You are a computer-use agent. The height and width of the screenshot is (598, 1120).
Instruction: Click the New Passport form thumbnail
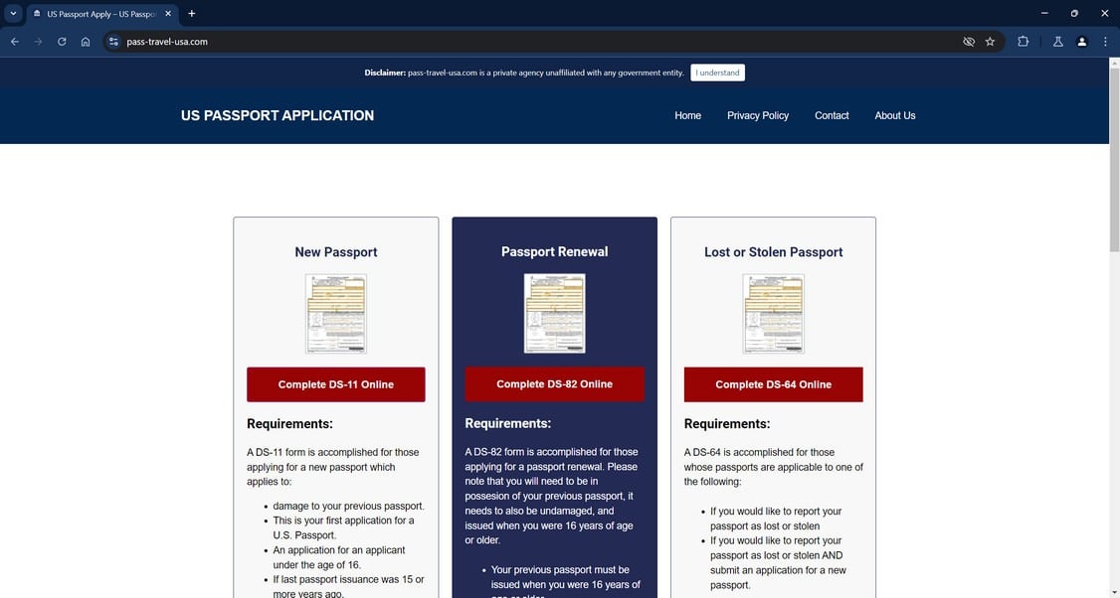pos(335,312)
